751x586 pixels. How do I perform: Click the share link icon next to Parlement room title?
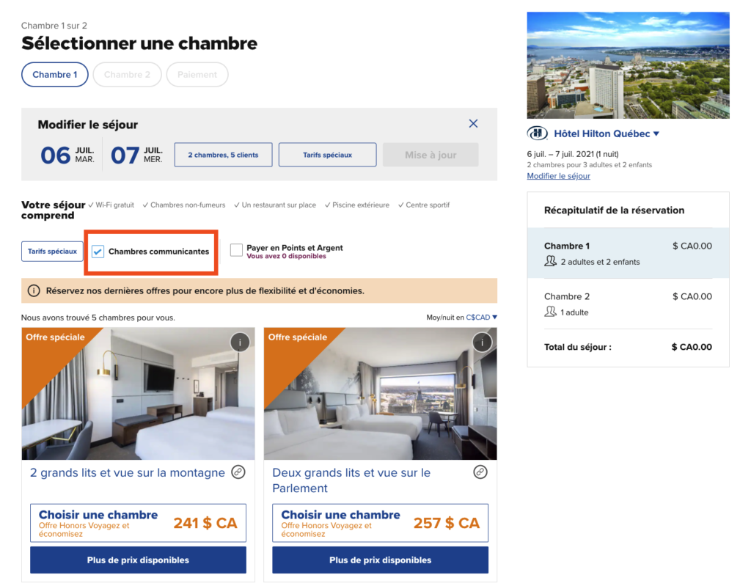point(480,473)
